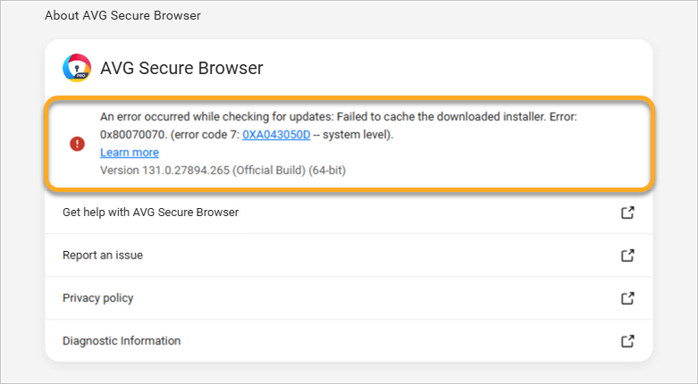This screenshot has width=698, height=384.
Task: Select Get help with AVG Secure Browser
Action: click(150, 213)
